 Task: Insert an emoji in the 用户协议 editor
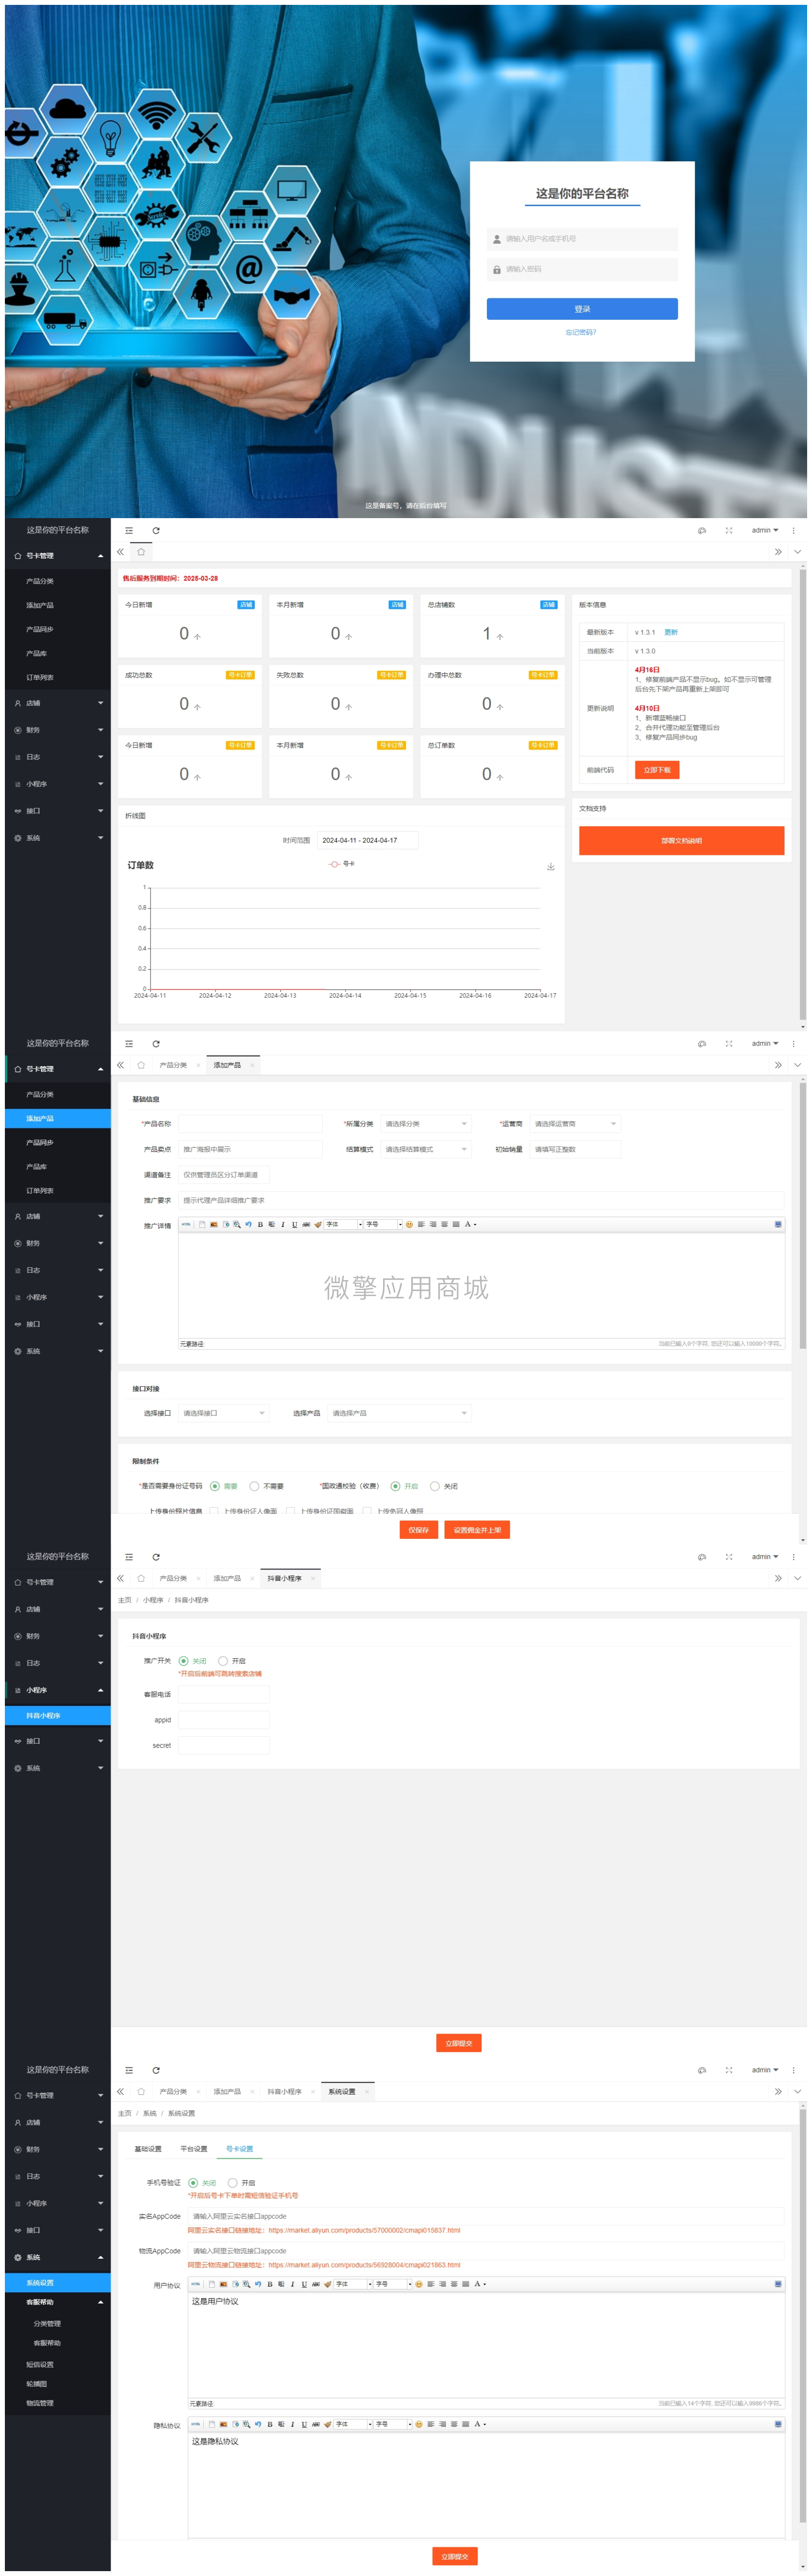tap(419, 2284)
